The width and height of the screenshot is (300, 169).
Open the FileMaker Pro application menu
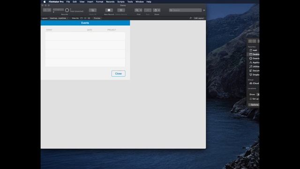[x=56, y=2]
